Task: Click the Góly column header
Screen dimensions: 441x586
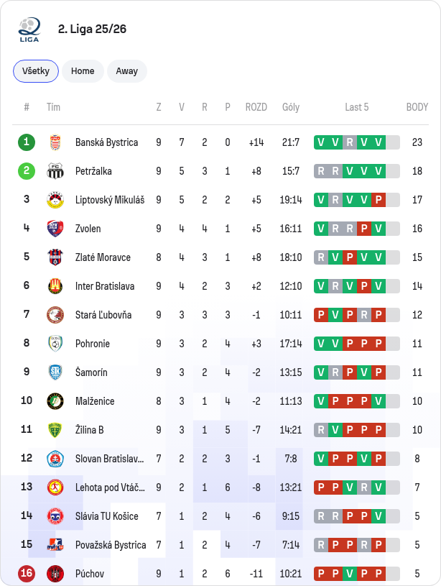Action: pyautogui.click(x=291, y=107)
